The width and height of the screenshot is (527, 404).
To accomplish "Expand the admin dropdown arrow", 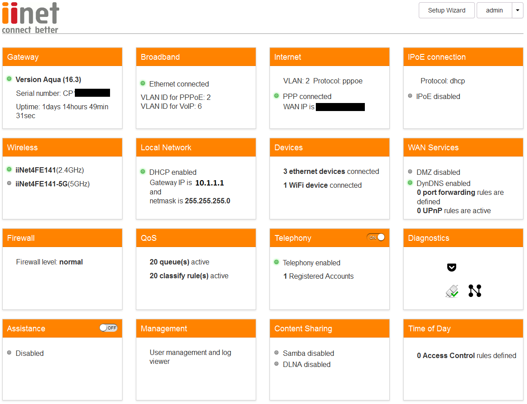I will pyautogui.click(x=518, y=10).
